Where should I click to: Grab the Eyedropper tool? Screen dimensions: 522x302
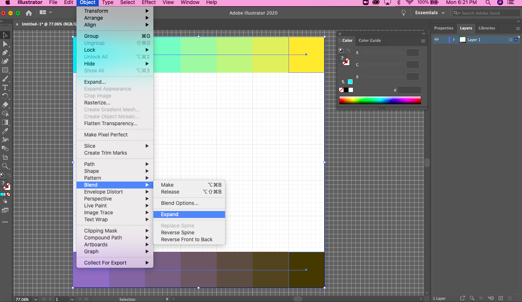(x=5, y=130)
